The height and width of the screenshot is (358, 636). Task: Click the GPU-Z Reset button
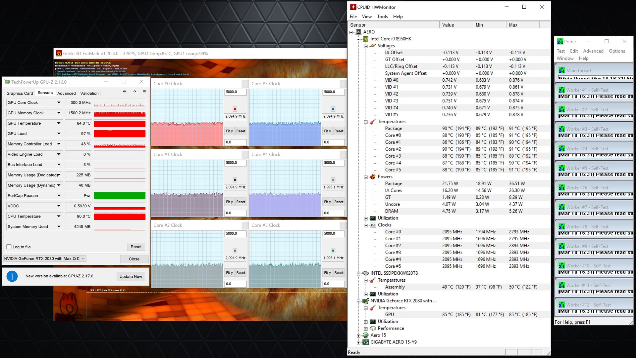136,247
